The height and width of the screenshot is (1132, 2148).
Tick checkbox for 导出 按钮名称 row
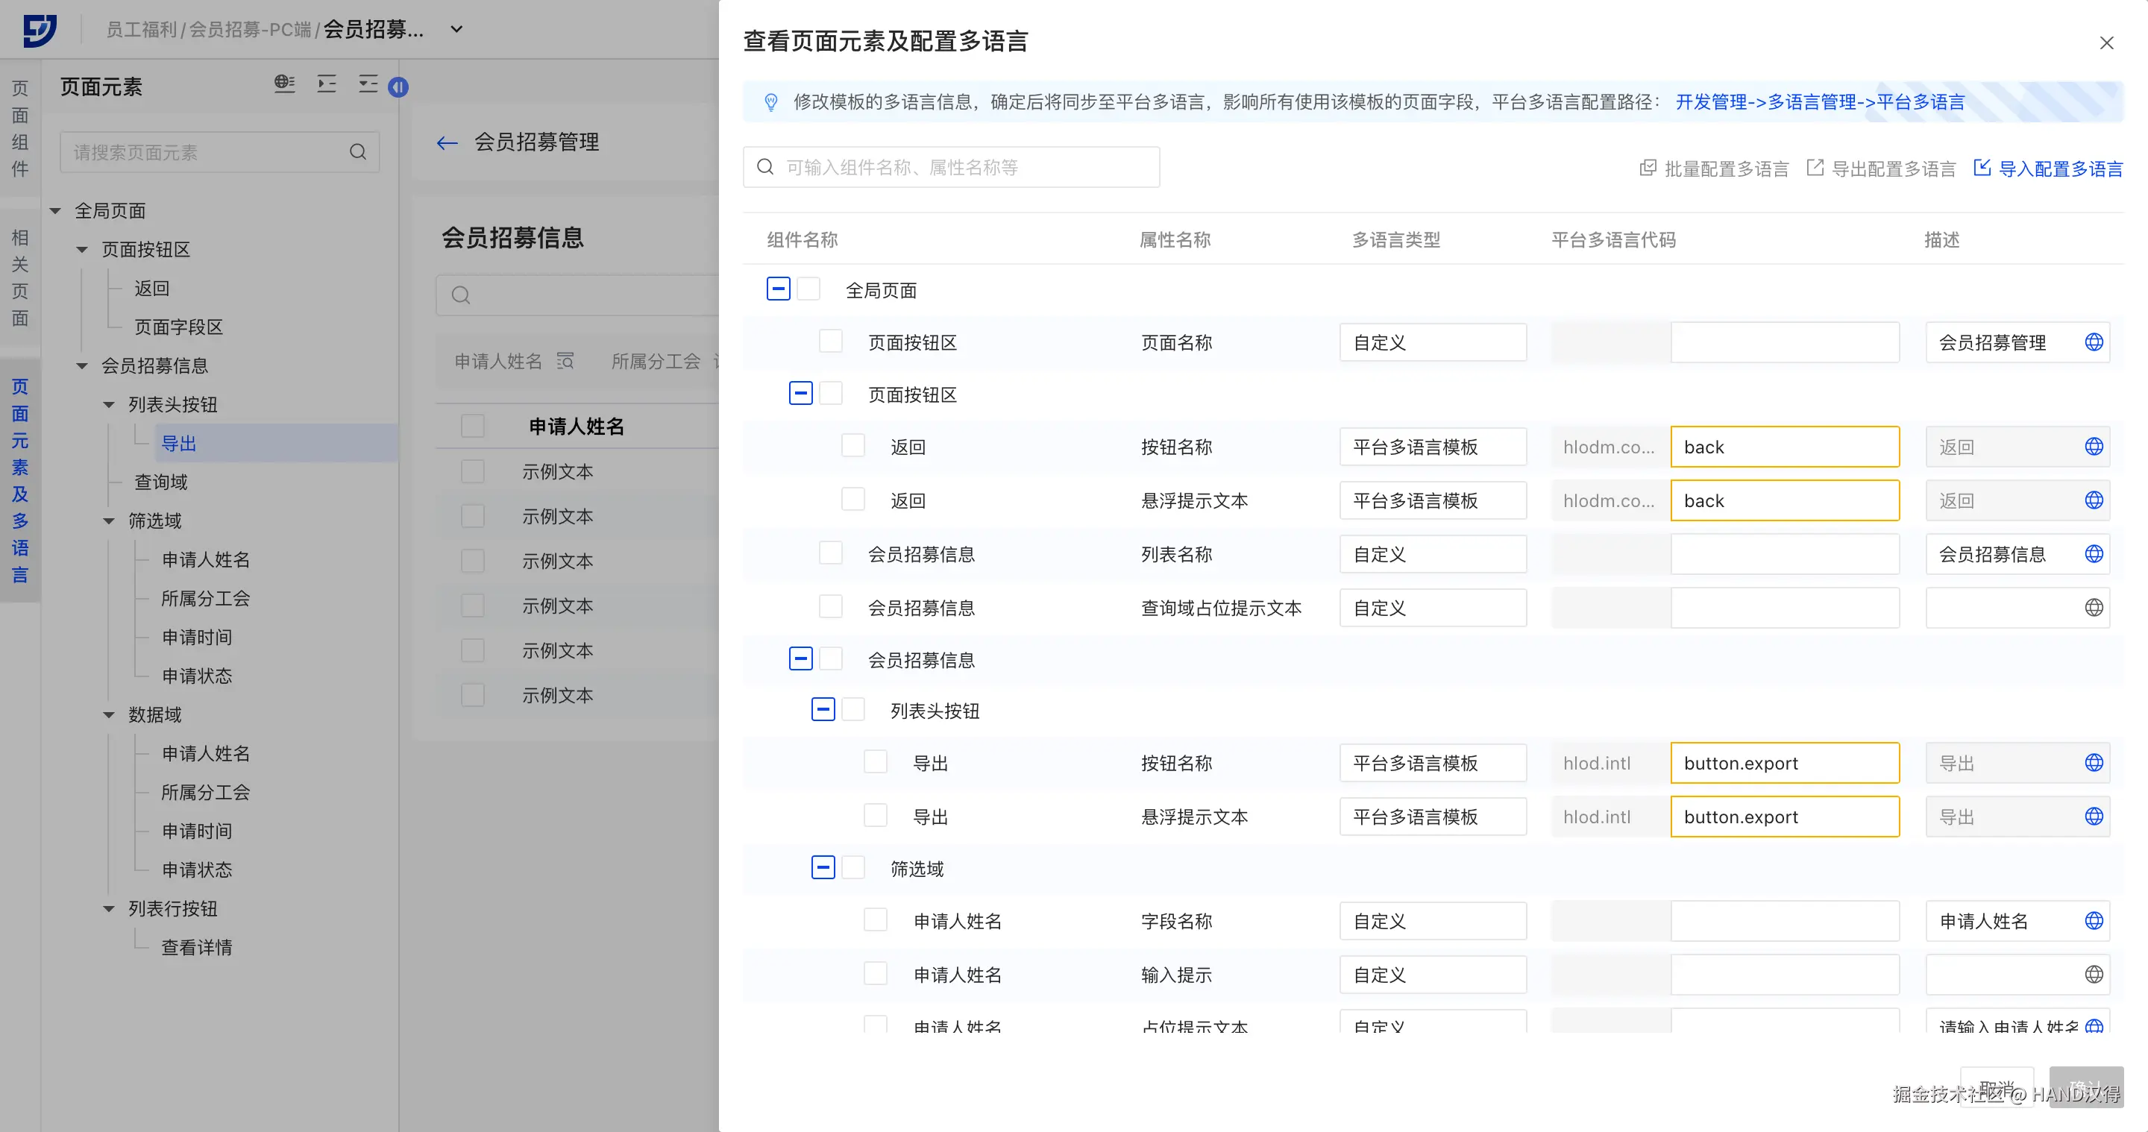(x=875, y=762)
